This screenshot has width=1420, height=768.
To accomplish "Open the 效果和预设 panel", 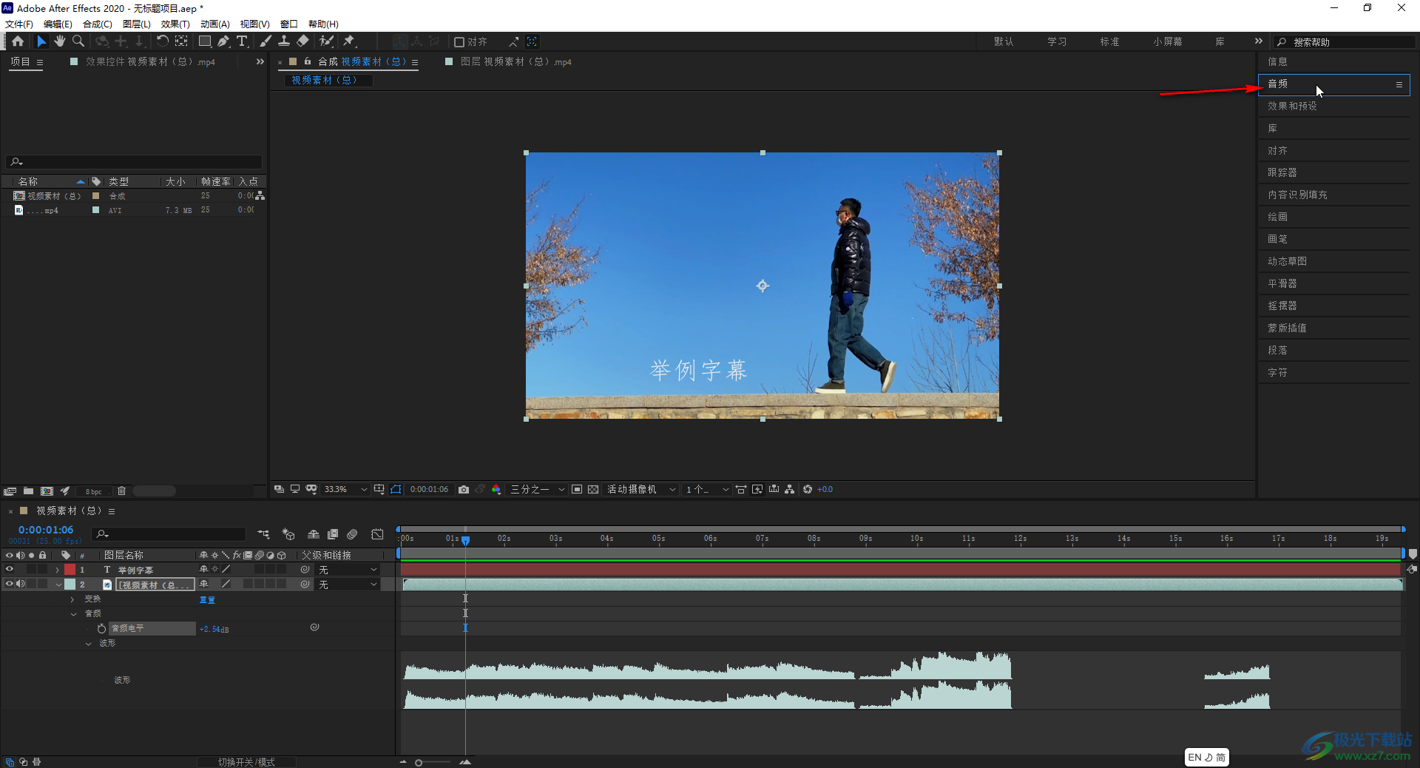I will 1292,107.
